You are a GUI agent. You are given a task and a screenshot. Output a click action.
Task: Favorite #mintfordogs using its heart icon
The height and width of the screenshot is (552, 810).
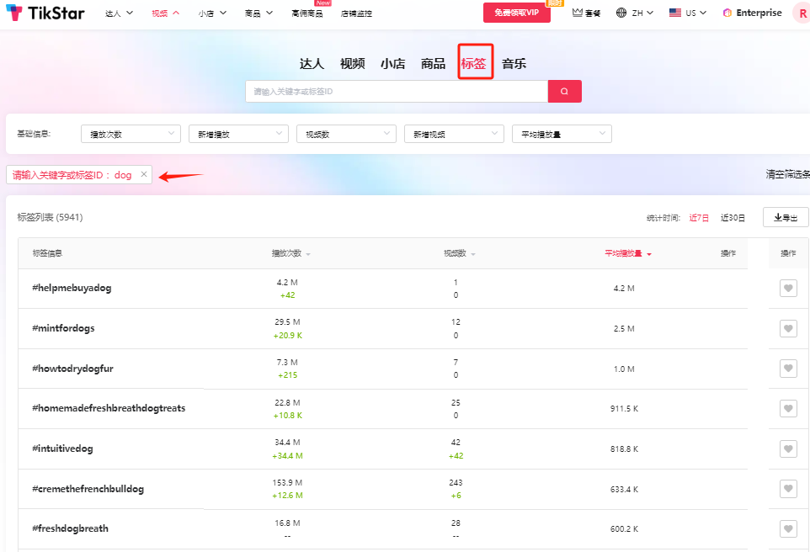click(787, 328)
